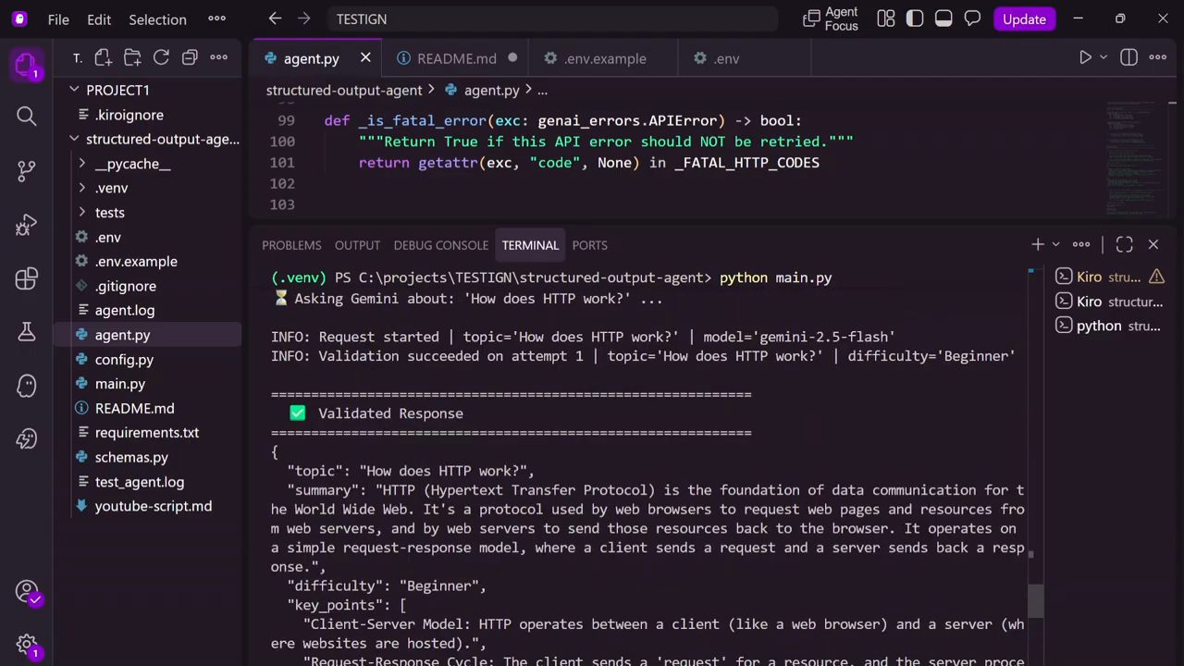Open the Extensions view
The height and width of the screenshot is (666, 1184).
(26, 278)
